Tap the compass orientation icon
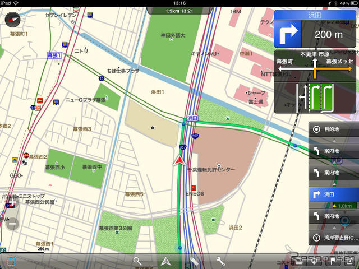359x269 pixels. click(x=12, y=20)
